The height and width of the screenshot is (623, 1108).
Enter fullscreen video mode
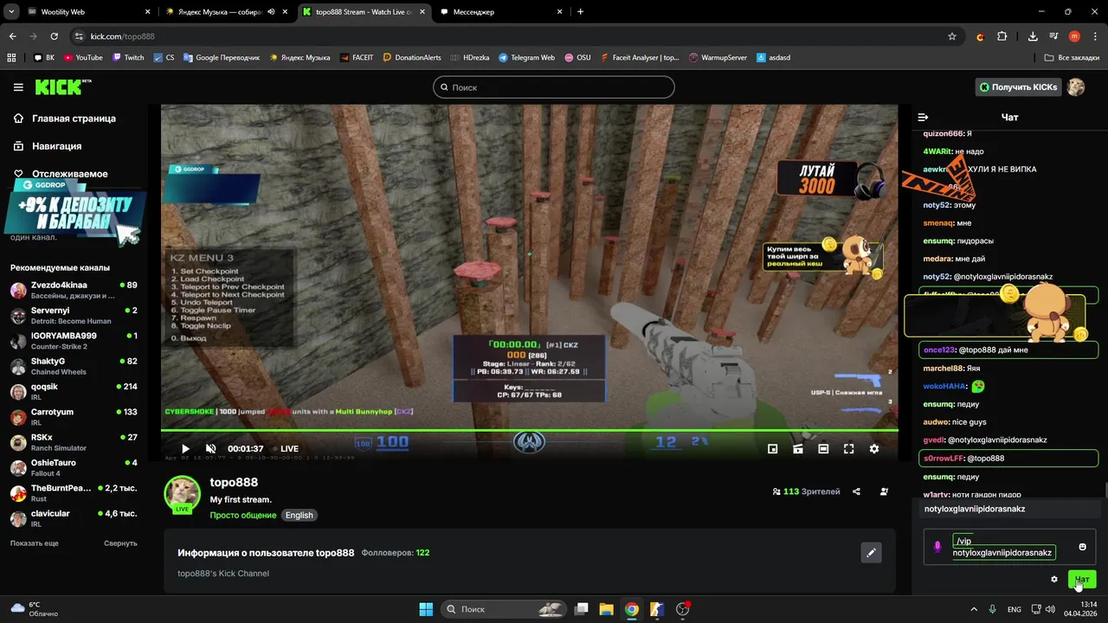tap(849, 449)
